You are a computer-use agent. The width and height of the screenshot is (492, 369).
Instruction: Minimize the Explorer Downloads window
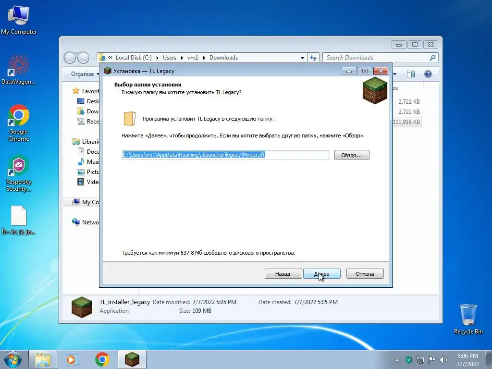(x=399, y=45)
